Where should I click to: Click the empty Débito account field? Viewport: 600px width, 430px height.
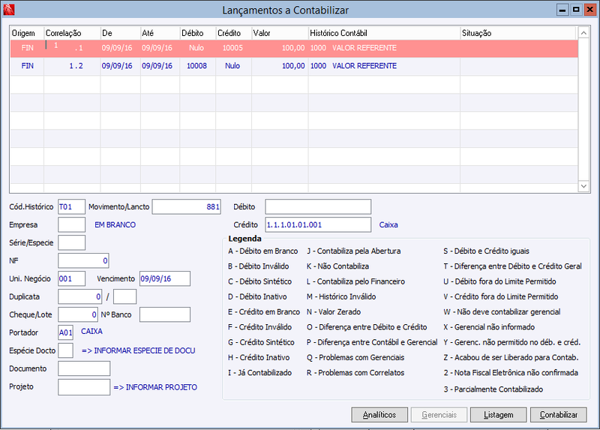click(318, 207)
